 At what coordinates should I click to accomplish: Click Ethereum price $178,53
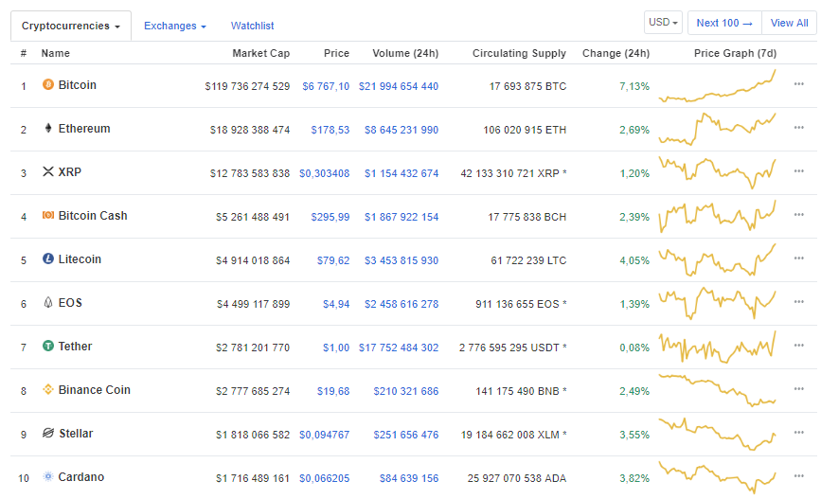pos(330,130)
